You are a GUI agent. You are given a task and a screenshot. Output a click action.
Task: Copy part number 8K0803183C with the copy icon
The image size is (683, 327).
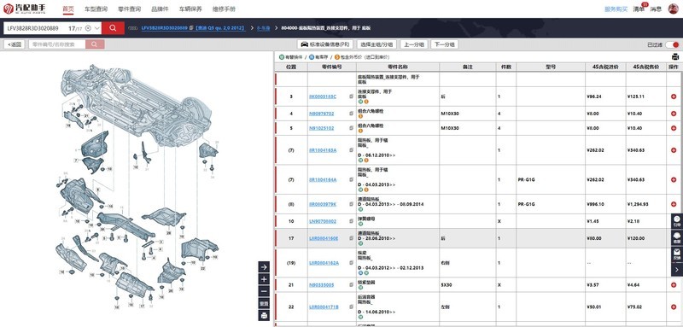pos(351,96)
